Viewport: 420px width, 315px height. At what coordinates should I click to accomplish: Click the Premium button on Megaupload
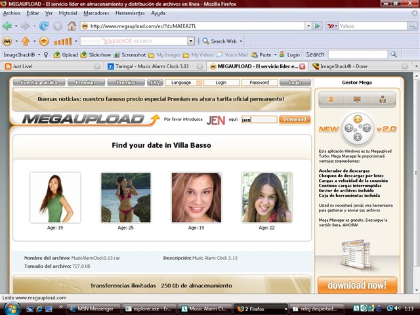pos(86,83)
